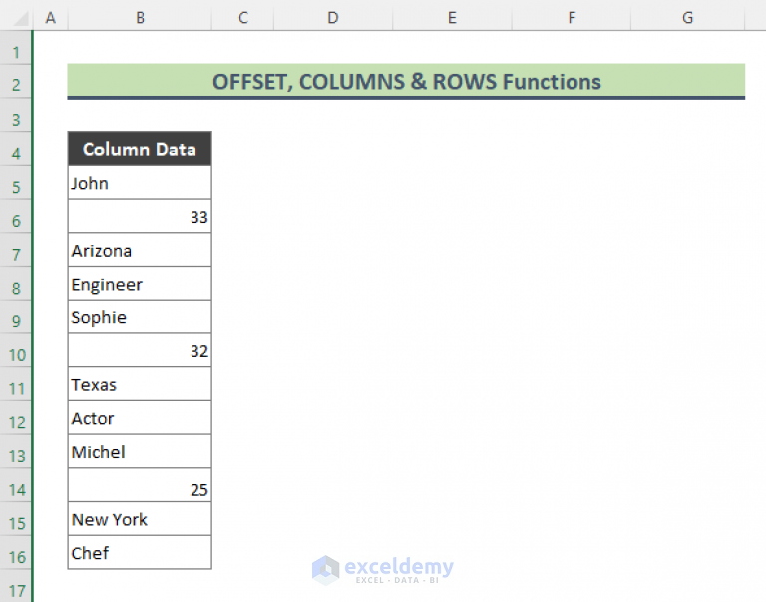Click the Select All corner triangle
The image size is (766, 602).
point(20,19)
